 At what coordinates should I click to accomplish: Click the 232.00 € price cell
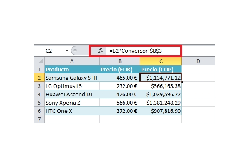pos(120,86)
